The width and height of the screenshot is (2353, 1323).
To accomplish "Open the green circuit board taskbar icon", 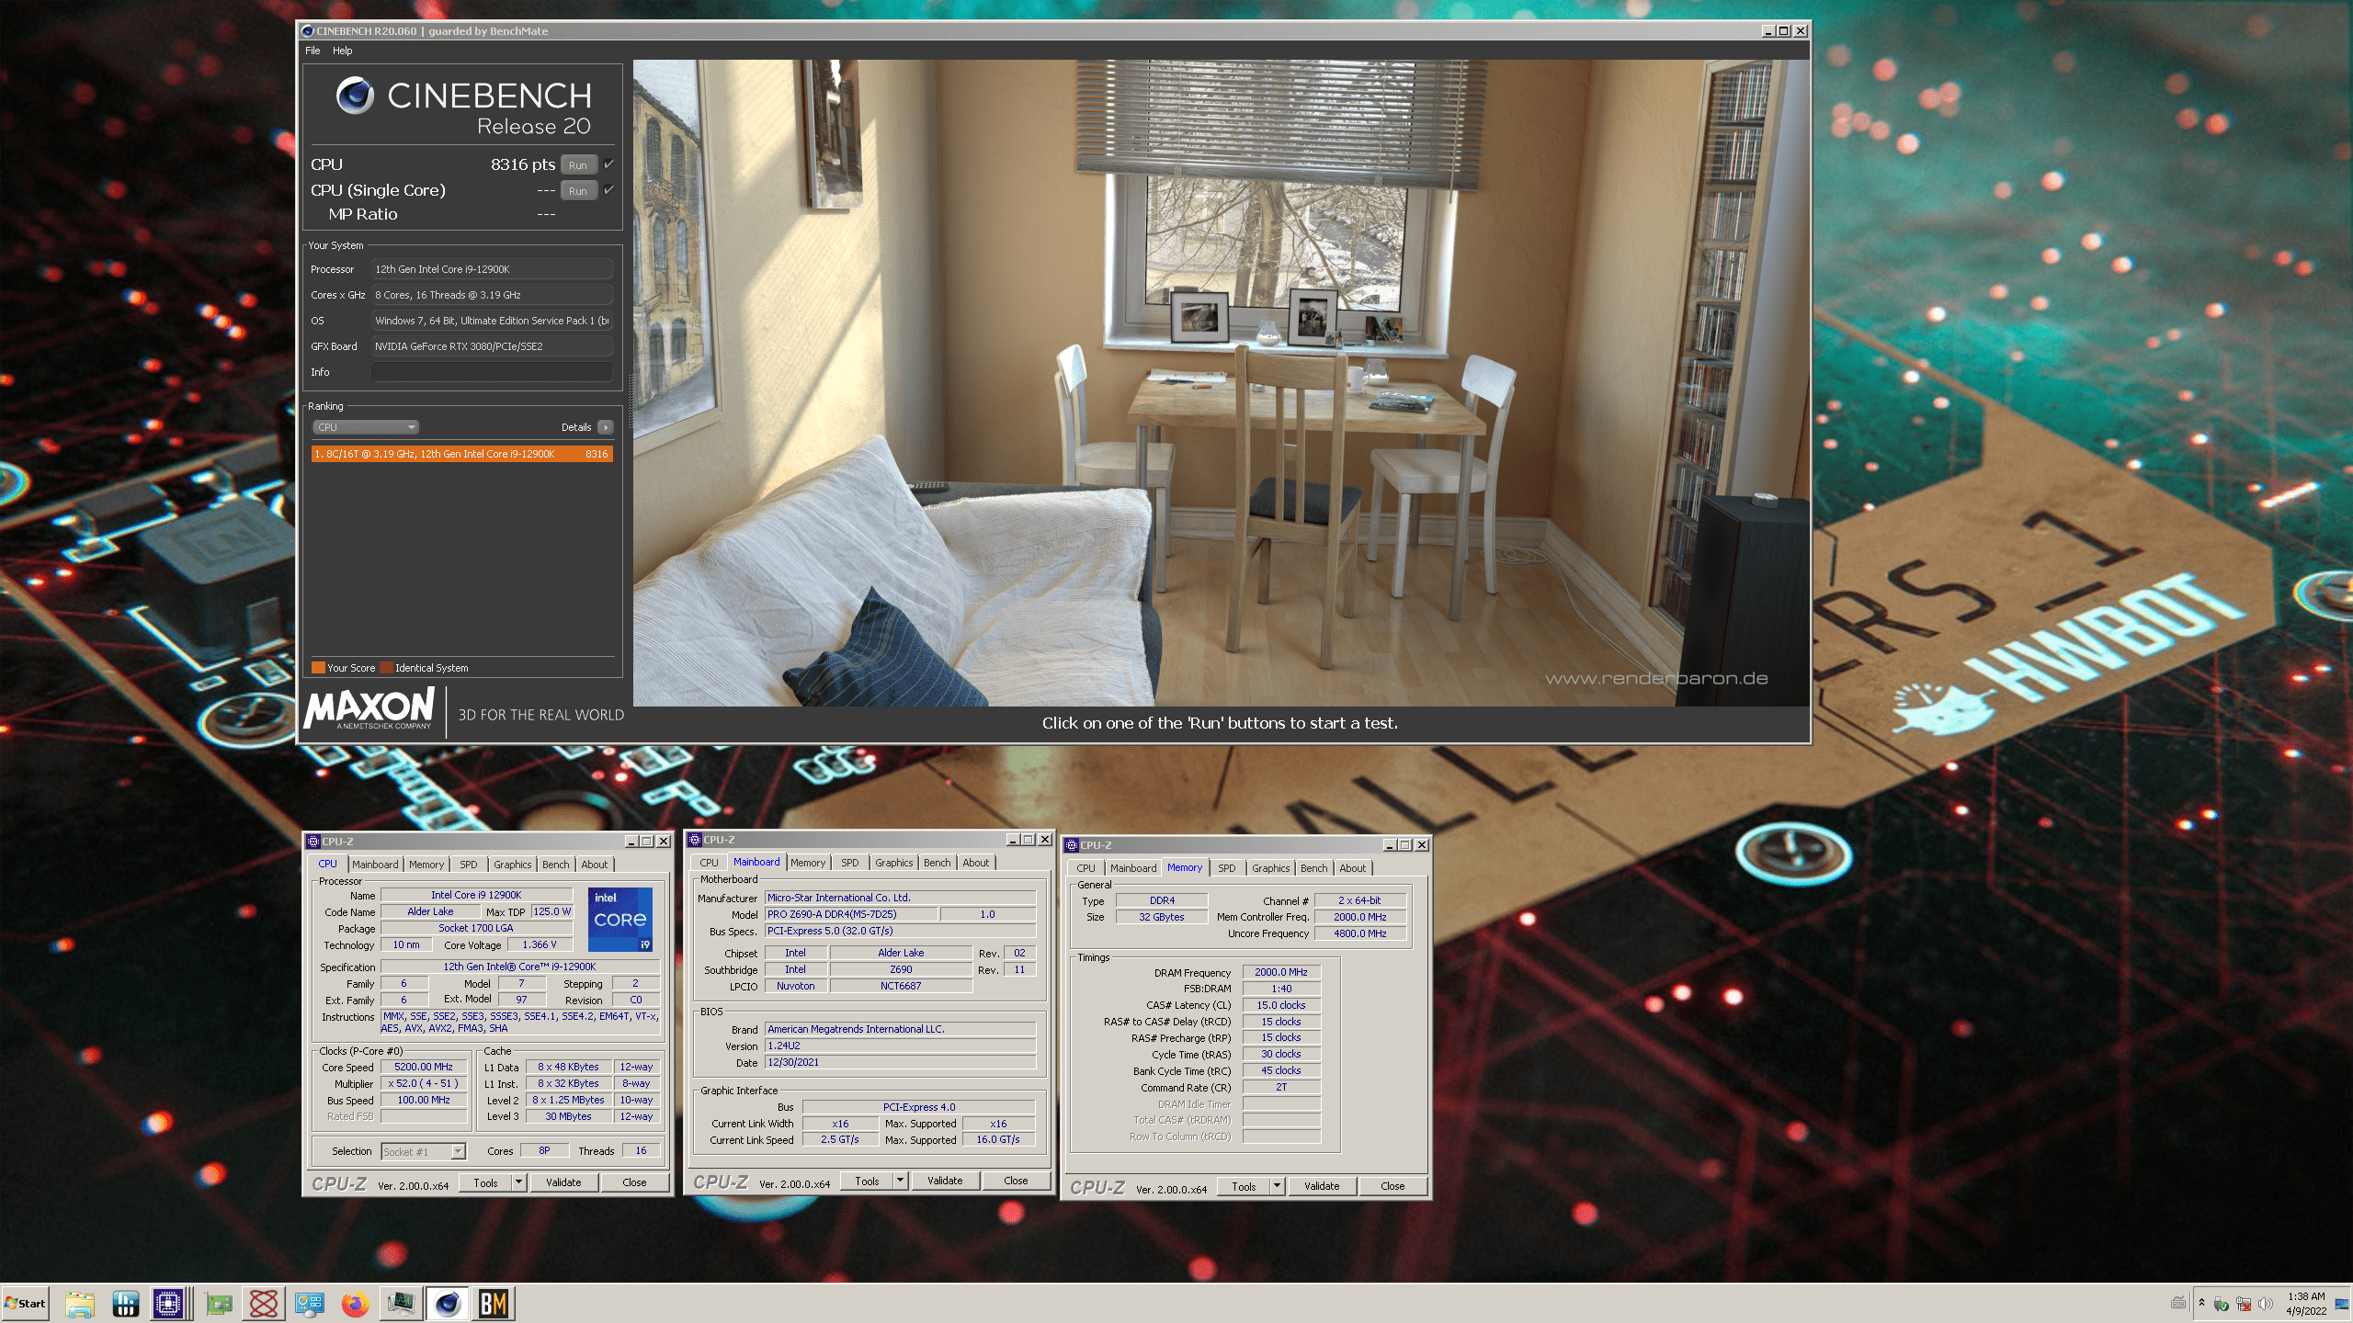I will tap(219, 1304).
